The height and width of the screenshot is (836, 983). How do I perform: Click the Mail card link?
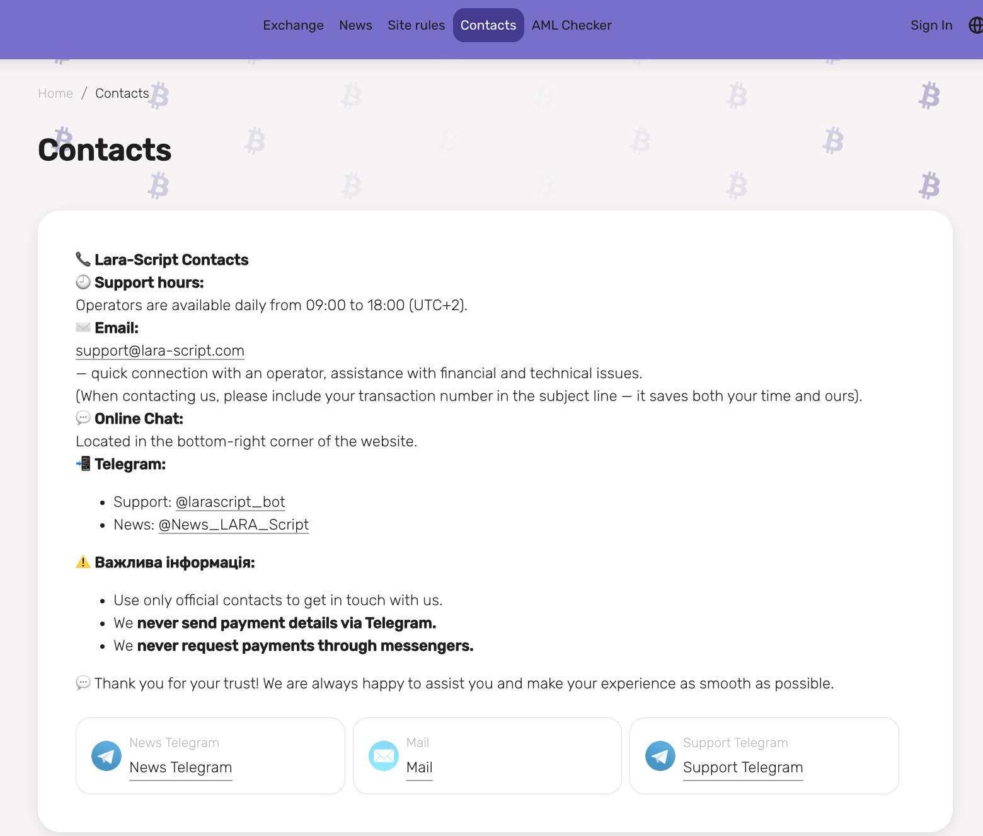[x=420, y=767]
